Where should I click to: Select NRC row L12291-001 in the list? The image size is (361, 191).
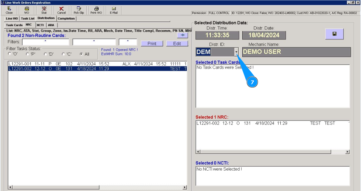click(x=97, y=64)
